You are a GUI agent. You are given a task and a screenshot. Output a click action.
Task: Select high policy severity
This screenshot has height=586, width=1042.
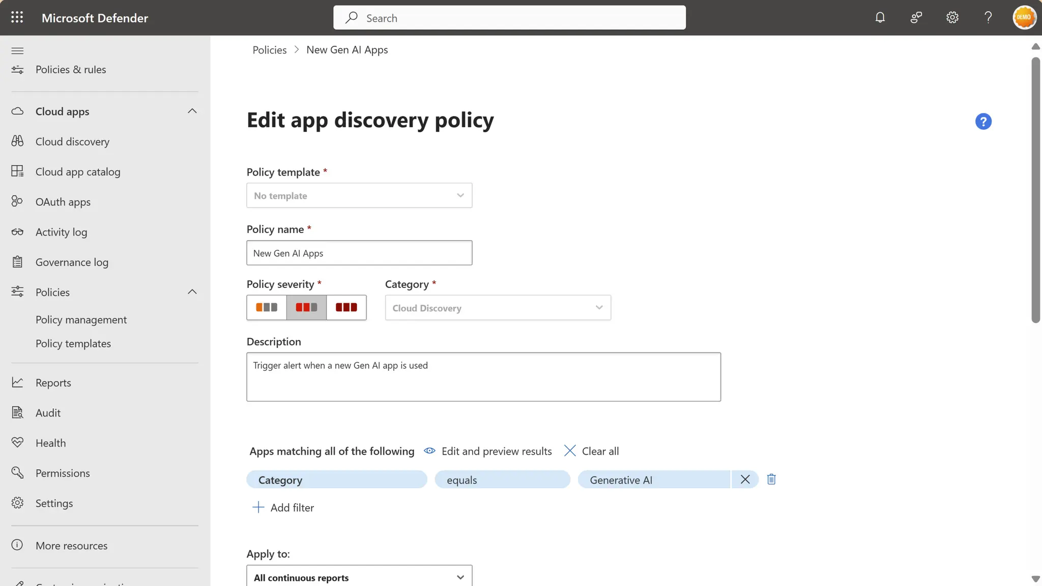(x=346, y=307)
